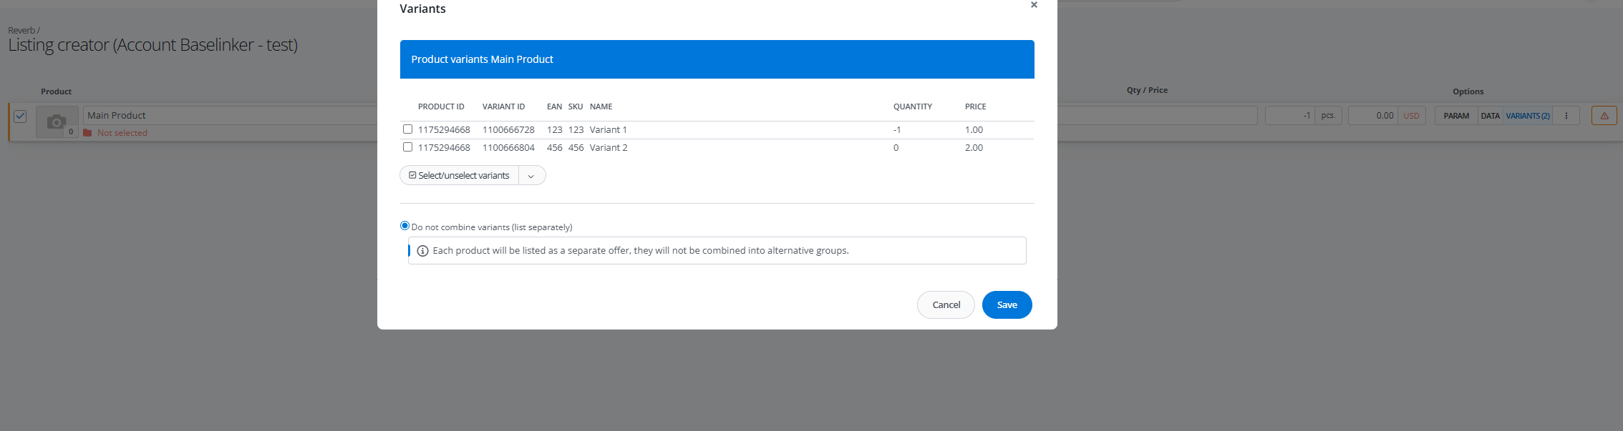
Task: Tick the checkbox for Variant 1
Action: coord(407,129)
